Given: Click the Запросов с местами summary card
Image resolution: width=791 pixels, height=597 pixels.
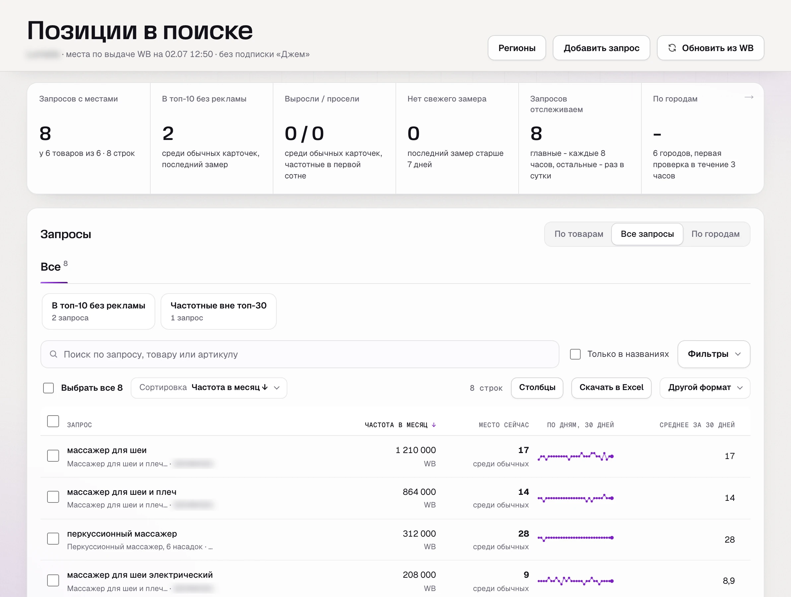Looking at the screenshot, I should tap(89, 138).
